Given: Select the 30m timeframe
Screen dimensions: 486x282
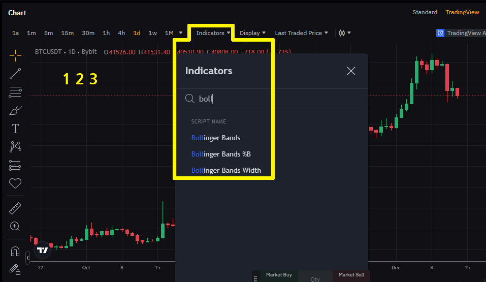Looking at the screenshot, I should pyautogui.click(x=88, y=33).
